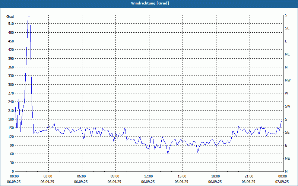Select the 06:00 time axis marker
Viewport: 298px width, 186px height.
tap(82, 176)
